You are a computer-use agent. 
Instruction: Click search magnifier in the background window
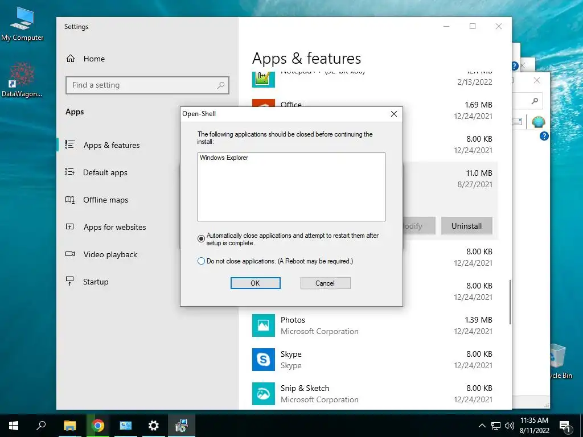point(535,101)
